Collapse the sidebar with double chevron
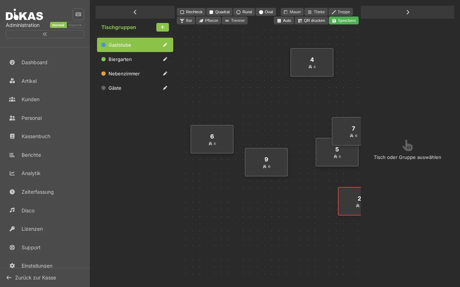This screenshot has height=287, width=460. point(45,34)
